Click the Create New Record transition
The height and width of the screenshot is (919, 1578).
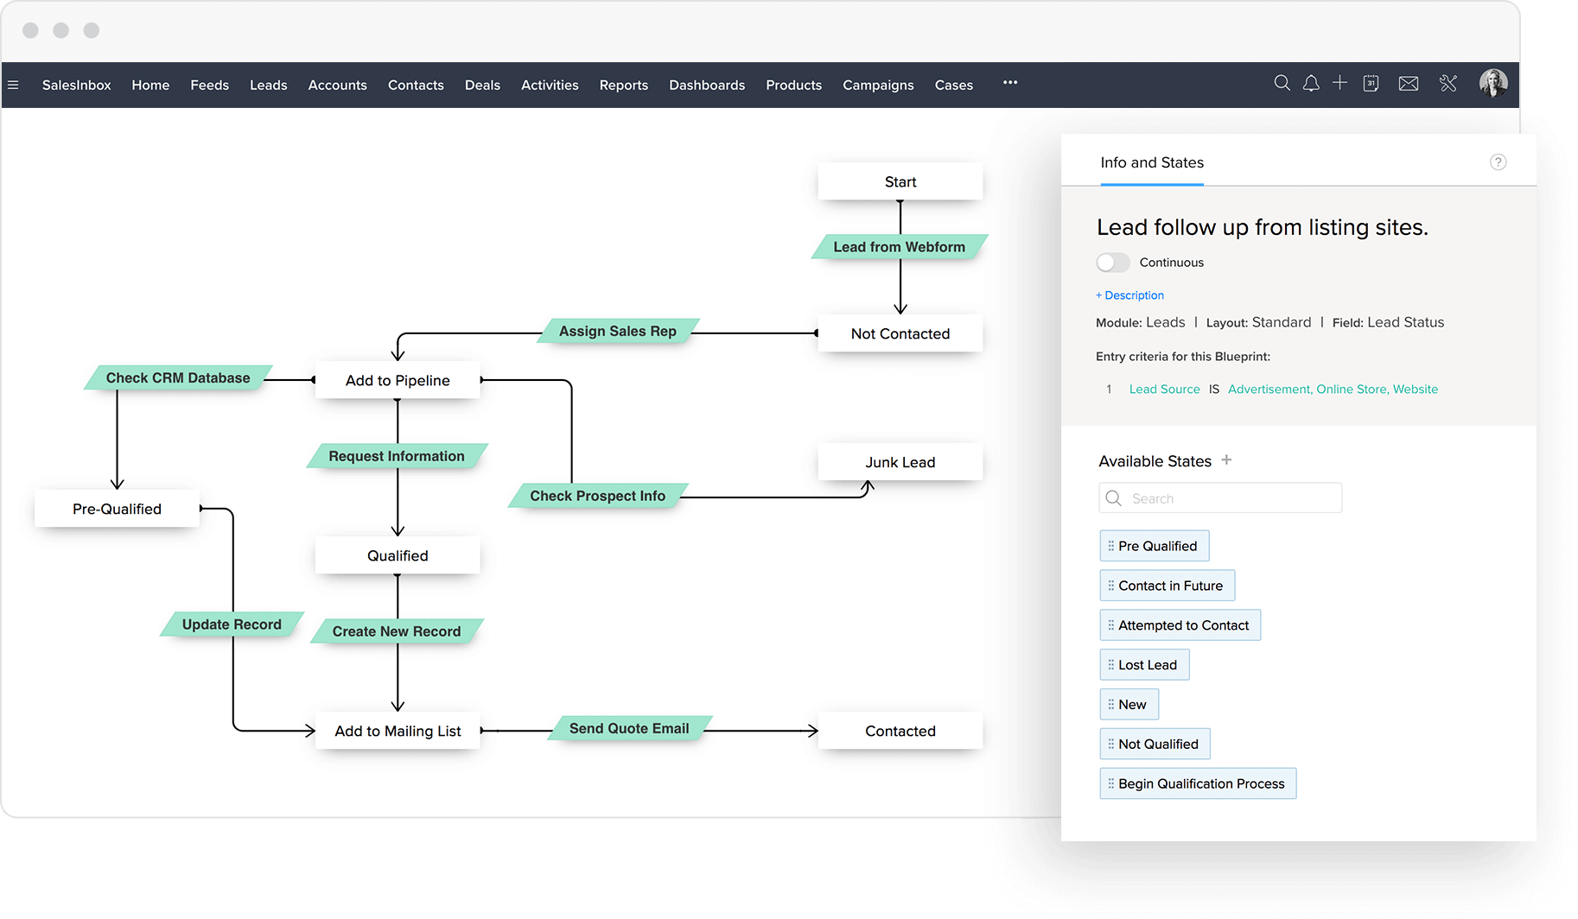[x=397, y=631]
